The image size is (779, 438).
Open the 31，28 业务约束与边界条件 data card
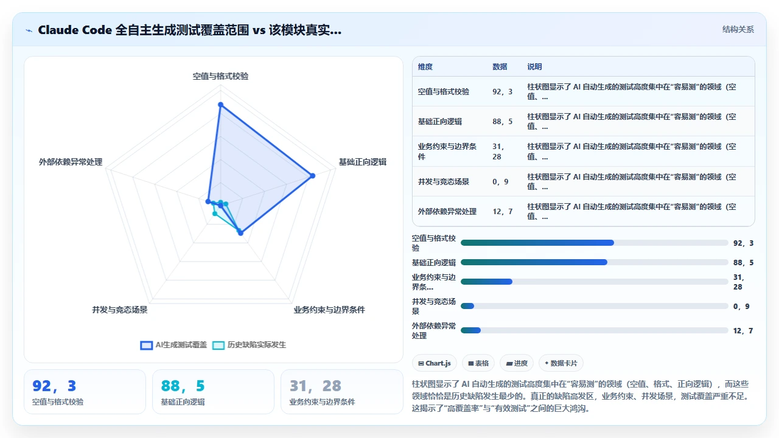(341, 392)
